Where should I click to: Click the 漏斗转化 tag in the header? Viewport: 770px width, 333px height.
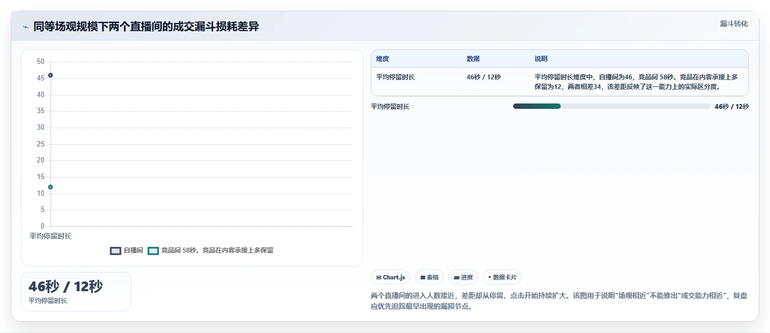point(734,24)
